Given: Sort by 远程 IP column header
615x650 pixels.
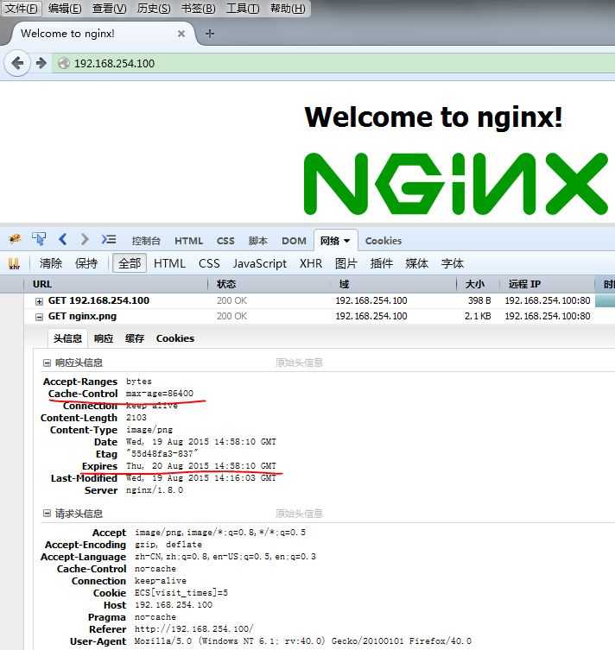Looking at the screenshot, I should pyautogui.click(x=547, y=284).
